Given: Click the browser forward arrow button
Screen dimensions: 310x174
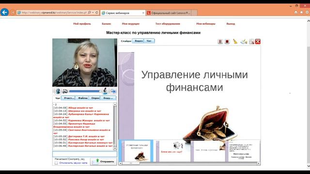Looking at the screenshot, I should (x=13, y=13).
